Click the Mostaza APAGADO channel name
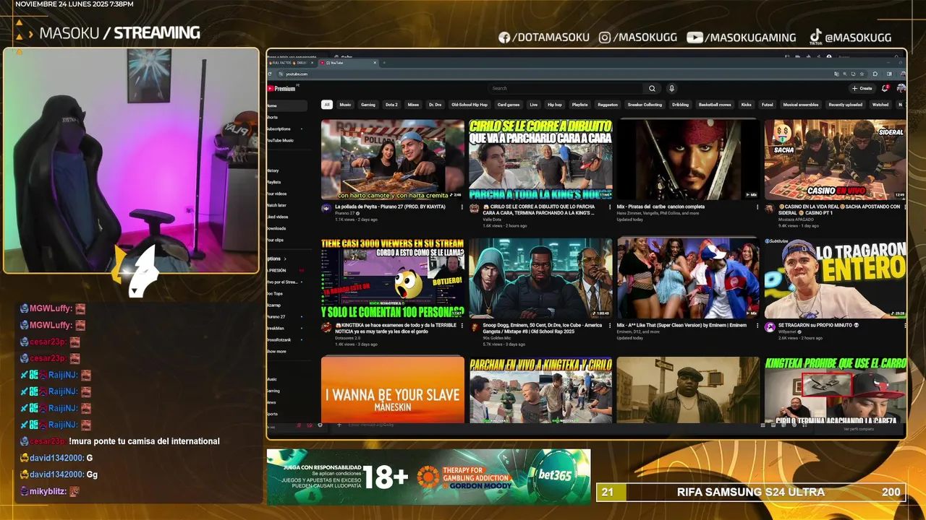The image size is (926, 520). pos(796,219)
